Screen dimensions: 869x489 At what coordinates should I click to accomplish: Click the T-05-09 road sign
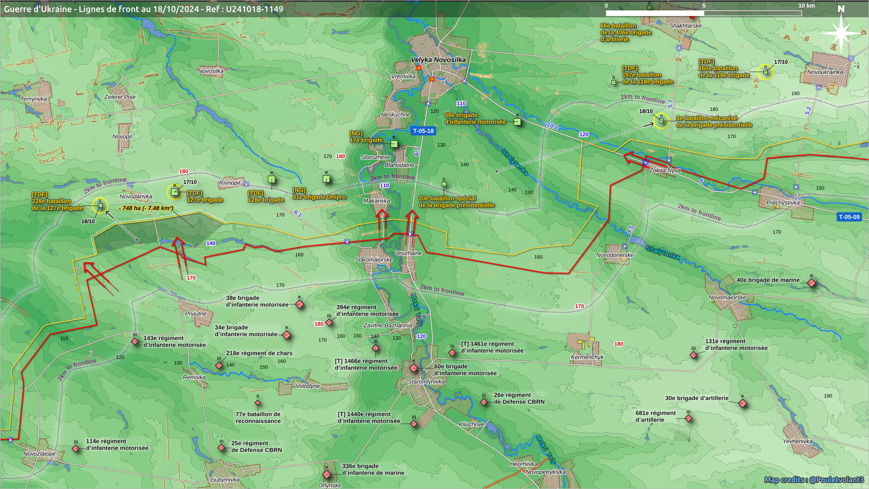coord(849,217)
